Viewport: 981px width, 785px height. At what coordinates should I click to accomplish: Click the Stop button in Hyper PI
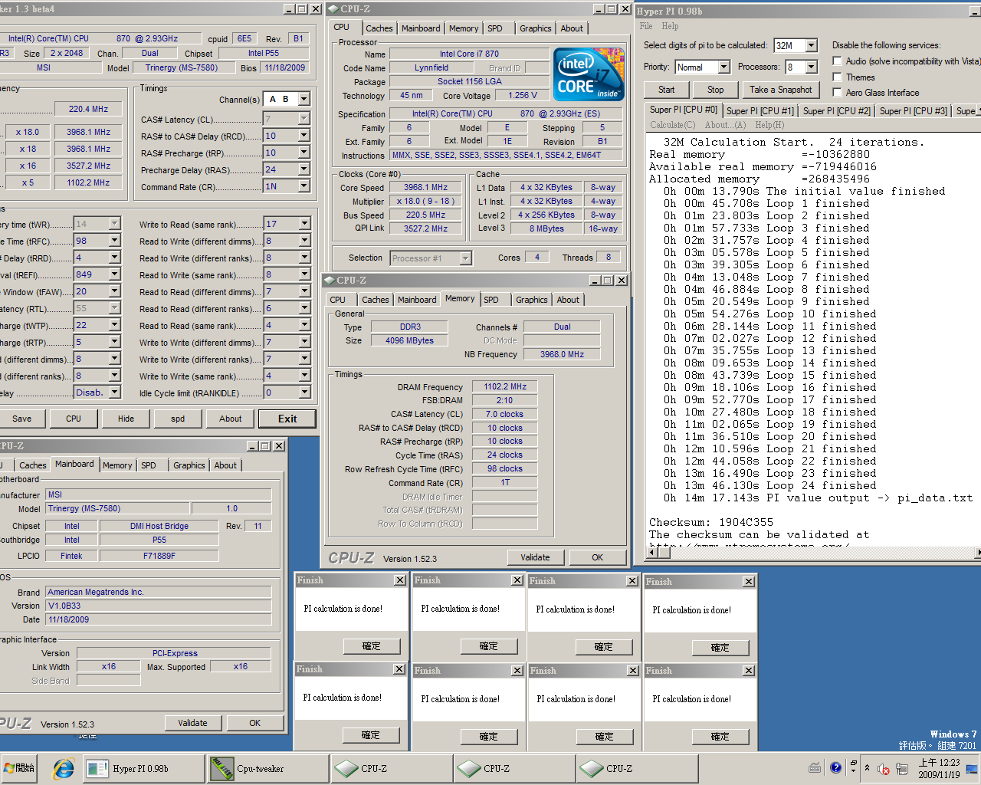[x=715, y=90]
